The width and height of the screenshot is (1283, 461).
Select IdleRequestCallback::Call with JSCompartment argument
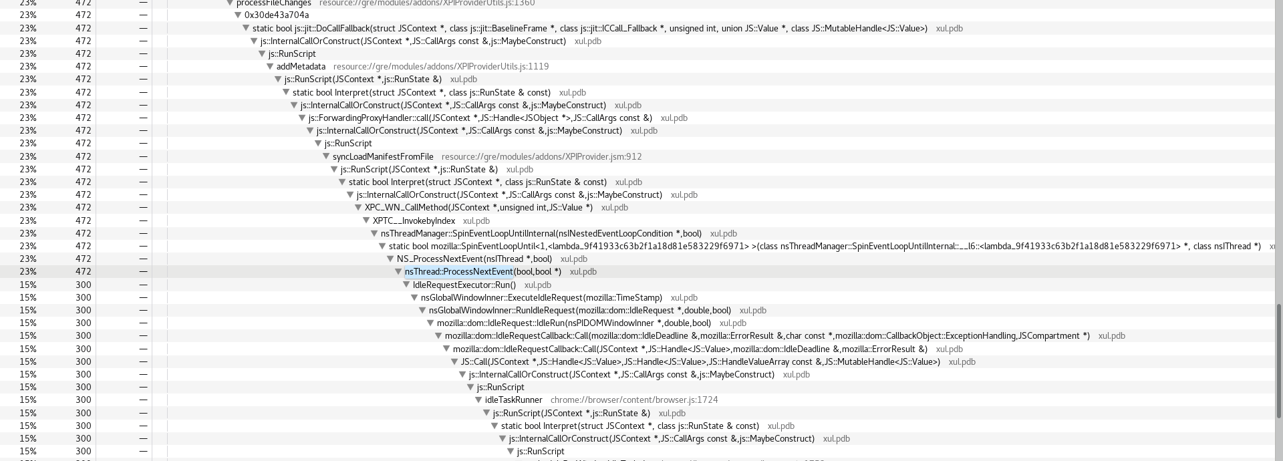[637, 335]
